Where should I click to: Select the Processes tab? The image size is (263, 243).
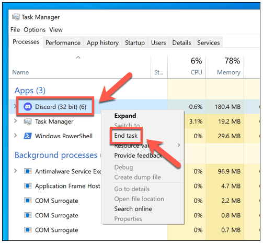pyautogui.click(x=26, y=42)
